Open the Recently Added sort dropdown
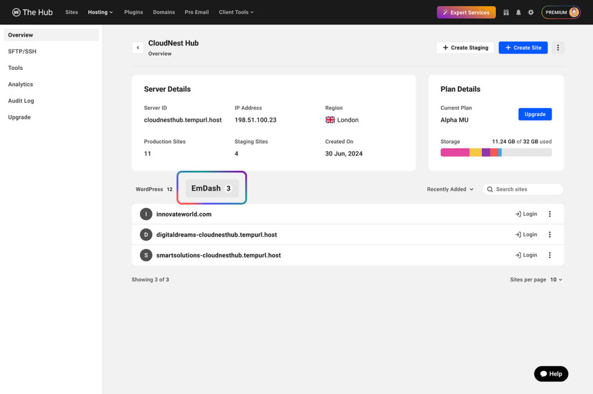The width and height of the screenshot is (593, 394). click(x=450, y=189)
